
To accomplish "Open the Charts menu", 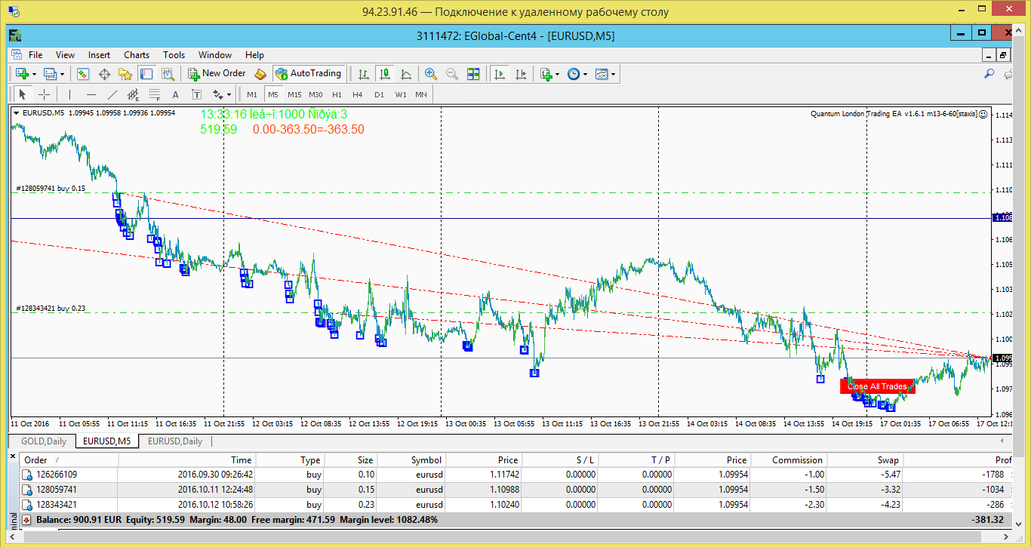I will (x=137, y=55).
